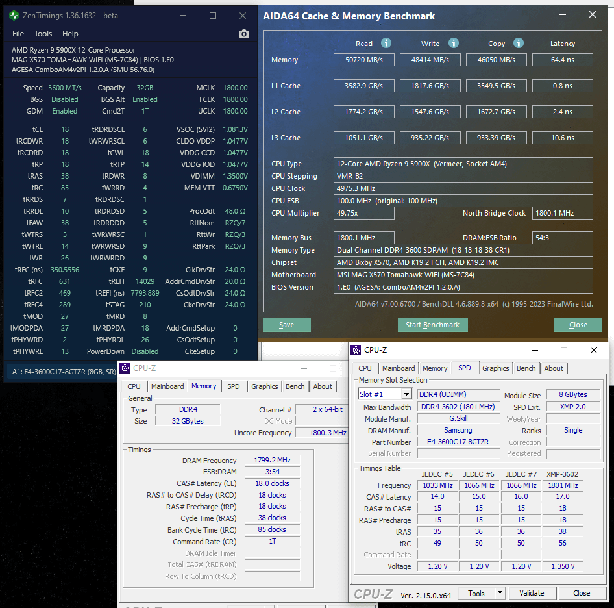Click the CPU-Z SPD window title icon
The image size is (614, 608).
tap(356, 349)
